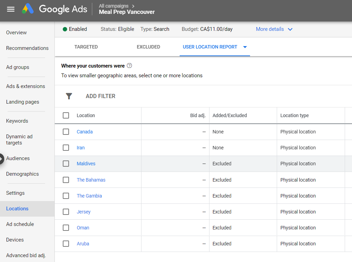Expand More details for the campaign

(274, 29)
